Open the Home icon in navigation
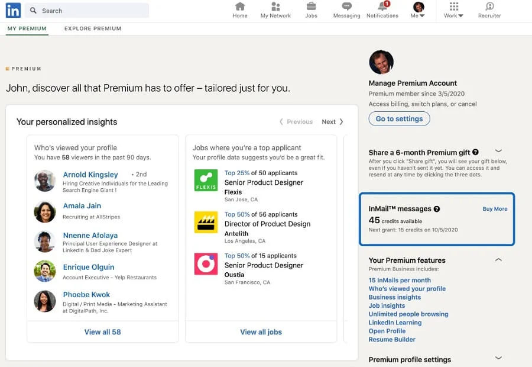 click(x=240, y=7)
